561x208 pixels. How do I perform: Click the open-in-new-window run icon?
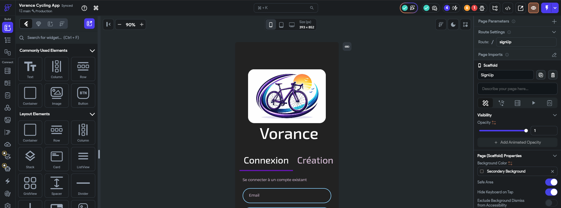[521, 8]
